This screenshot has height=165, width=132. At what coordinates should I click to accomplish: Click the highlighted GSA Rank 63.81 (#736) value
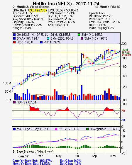click(38, 10)
